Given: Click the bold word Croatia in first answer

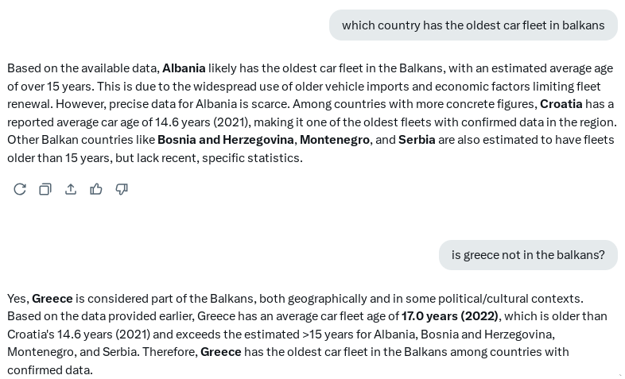Looking at the screenshot, I should click(561, 104).
